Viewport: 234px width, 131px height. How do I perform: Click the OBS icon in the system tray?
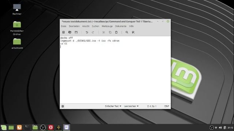coord(211,128)
